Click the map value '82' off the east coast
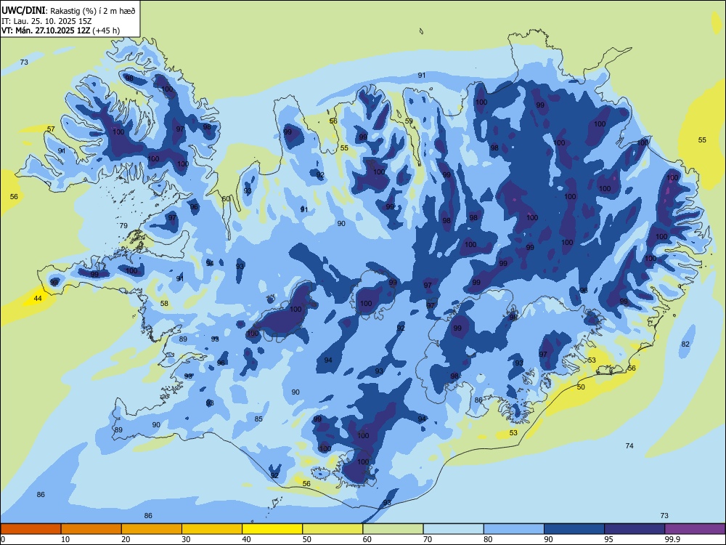 click(686, 344)
